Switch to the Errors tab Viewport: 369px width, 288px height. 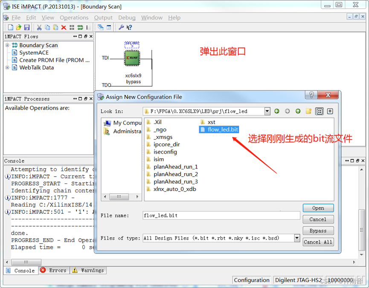pyautogui.click(x=54, y=271)
